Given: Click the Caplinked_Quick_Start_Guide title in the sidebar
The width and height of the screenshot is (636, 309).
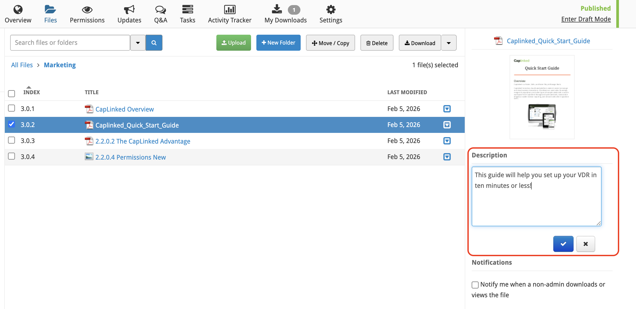Looking at the screenshot, I should [x=548, y=41].
